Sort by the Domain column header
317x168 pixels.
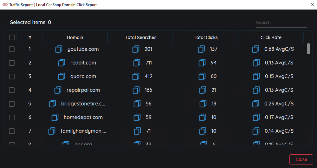click(x=75, y=37)
